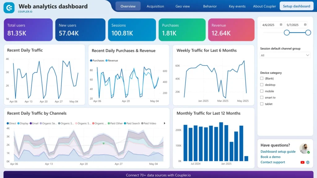The image size is (317, 178).
Task: Open the start date calendar picker icon
Action: (x=281, y=25)
